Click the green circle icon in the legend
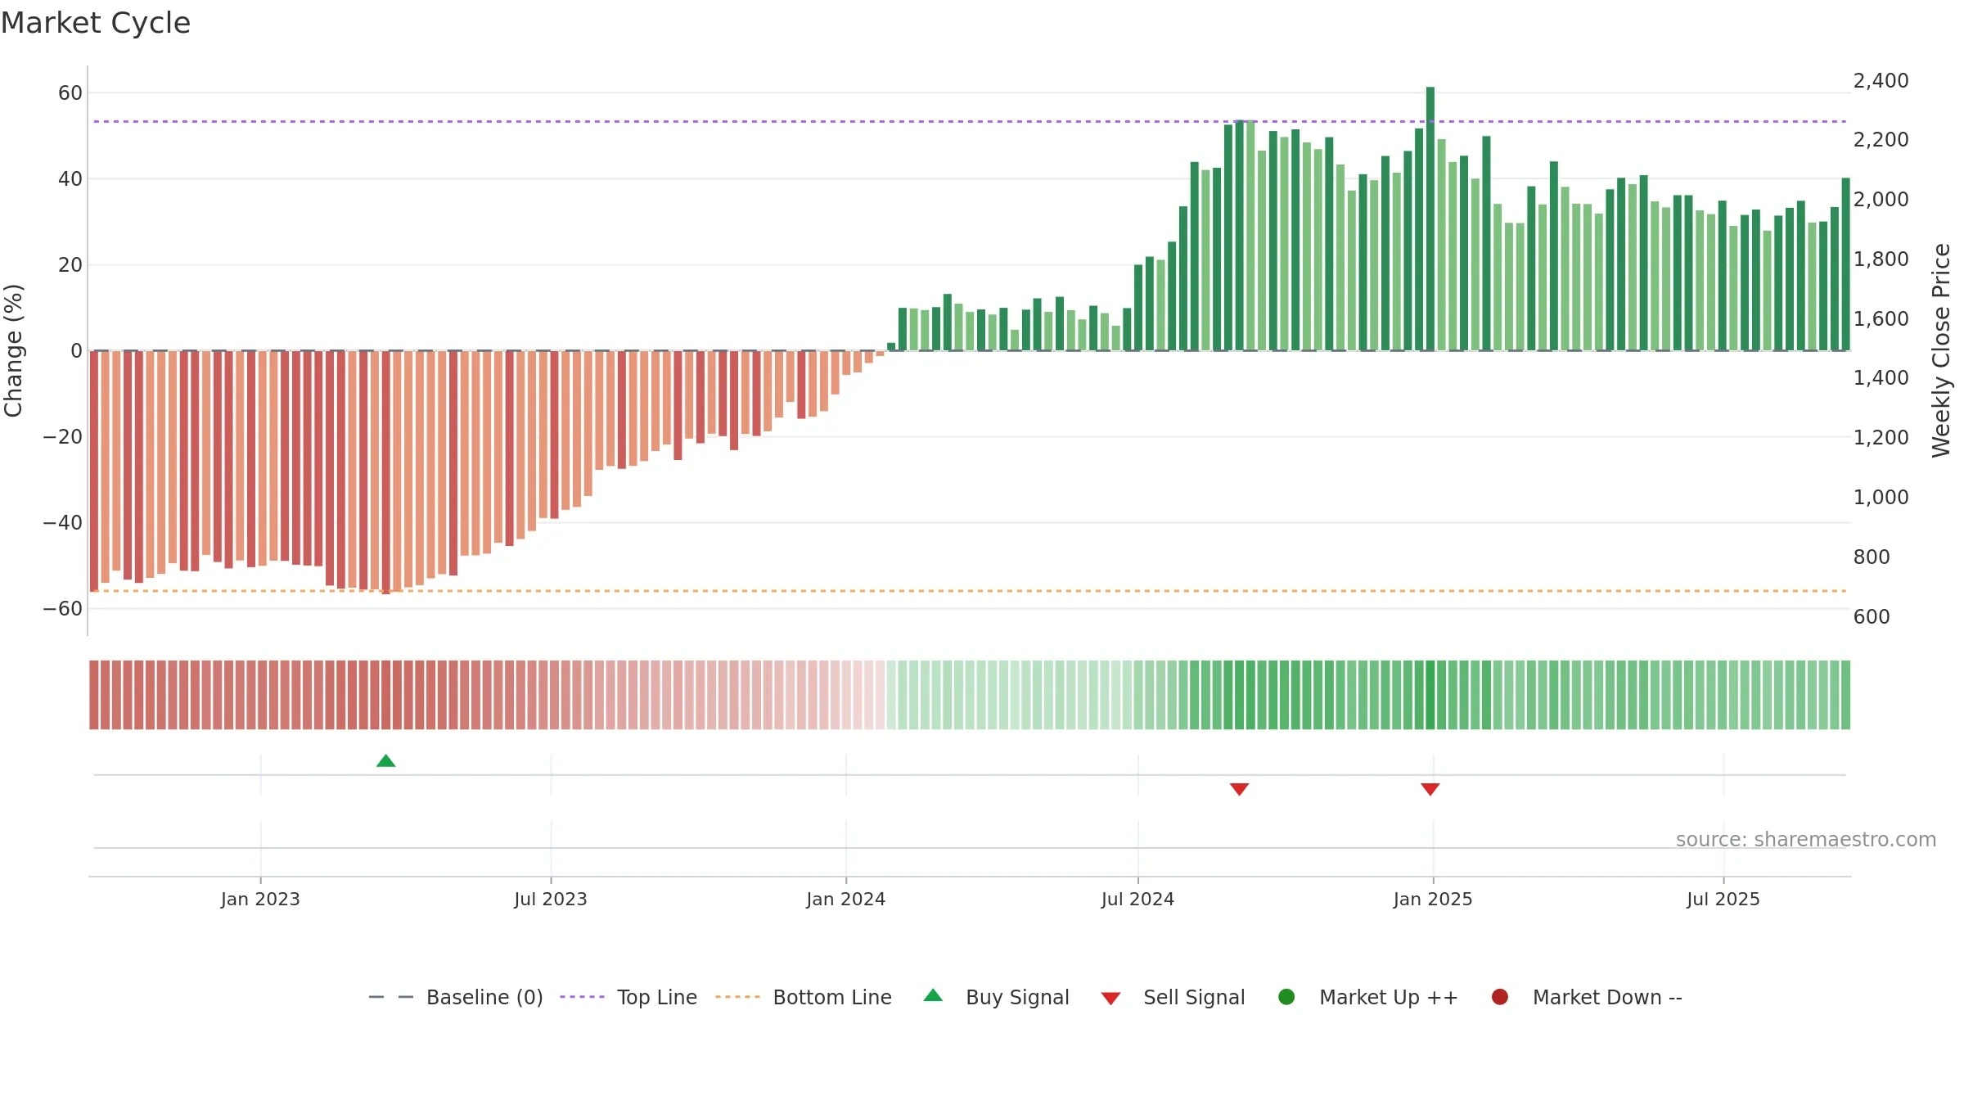Image resolution: width=1964 pixels, height=1105 pixels. 1286,997
